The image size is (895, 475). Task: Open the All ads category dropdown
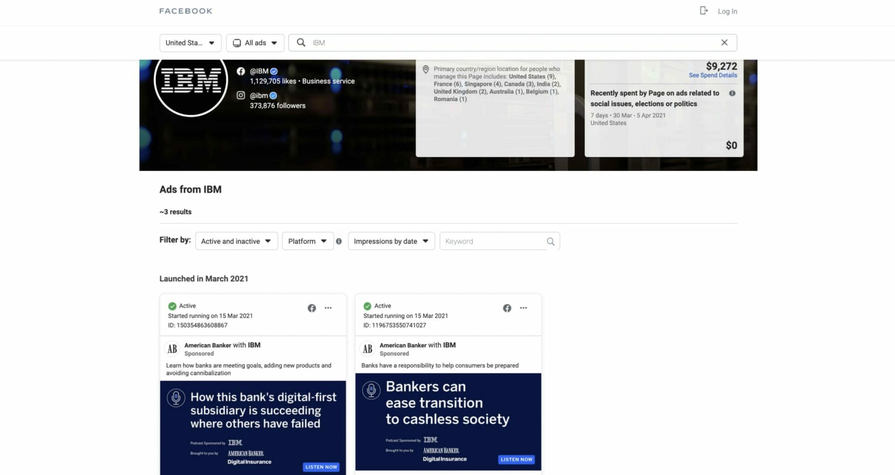255,43
